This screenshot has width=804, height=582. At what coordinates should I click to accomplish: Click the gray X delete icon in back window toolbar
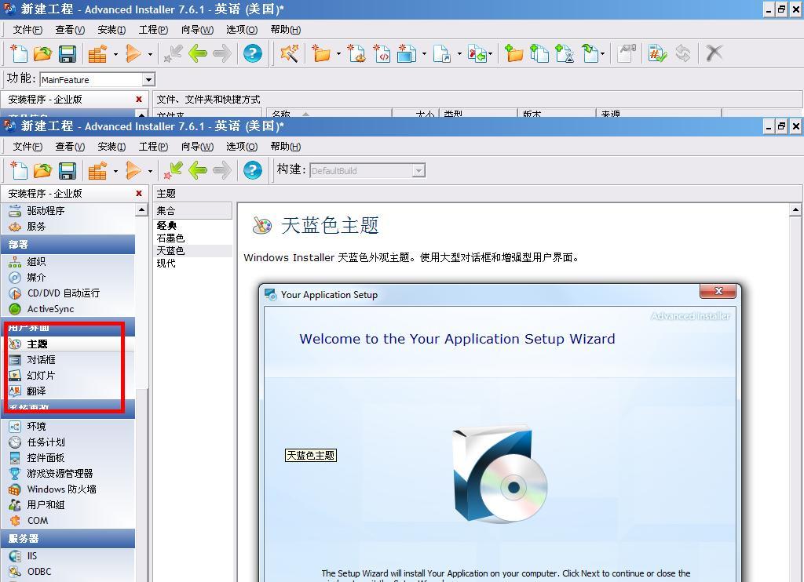[714, 53]
